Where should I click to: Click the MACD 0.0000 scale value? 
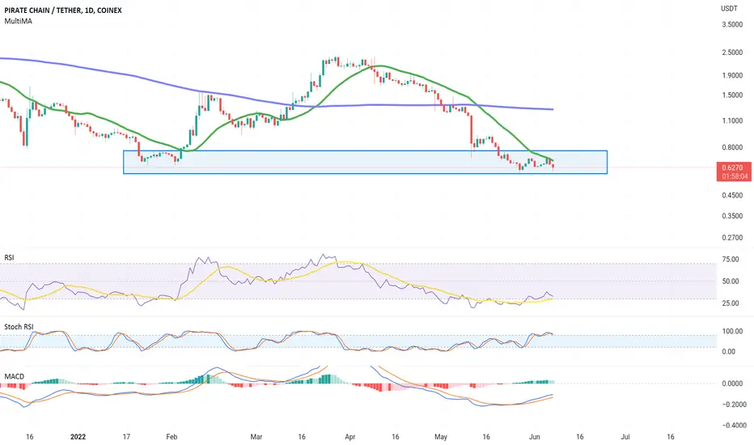click(732, 384)
